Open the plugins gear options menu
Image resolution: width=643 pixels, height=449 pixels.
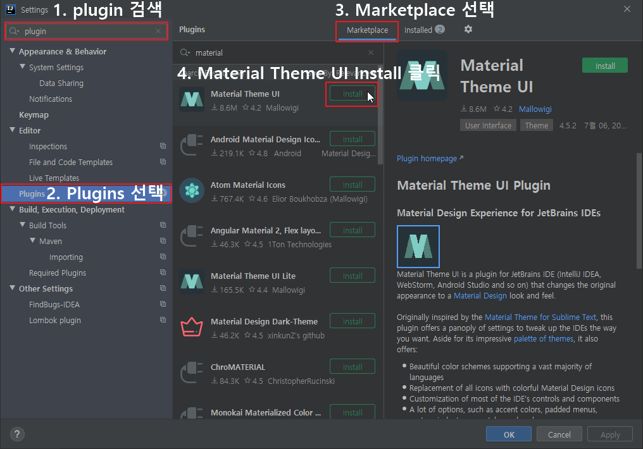click(468, 30)
